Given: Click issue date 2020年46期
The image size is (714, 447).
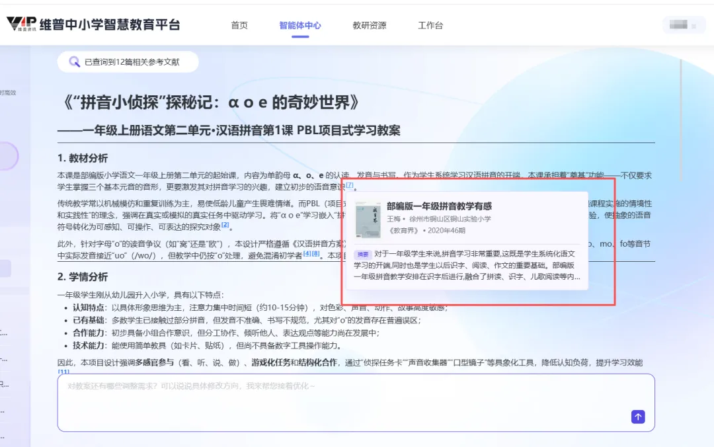Looking at the screenshot, I should [446, 231].
